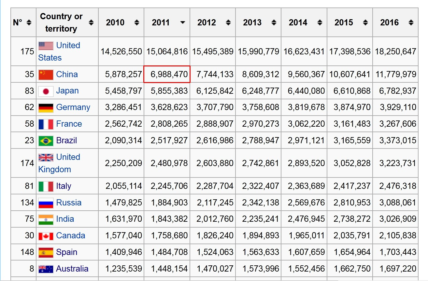Select Japan 2016 value 6,782,937
Viewport: 428px width, 281px height.
(x=398, y=91)
